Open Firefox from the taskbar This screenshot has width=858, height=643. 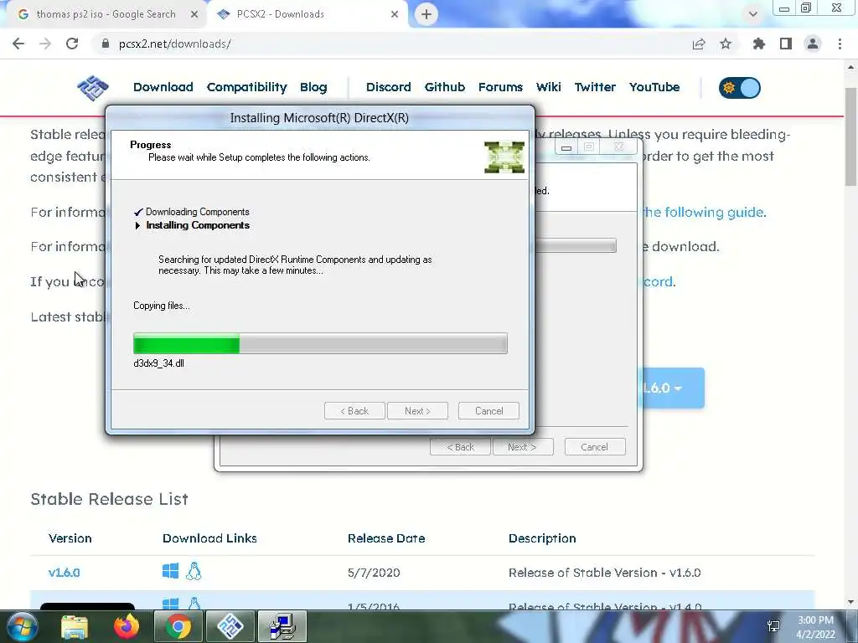click(127, 626)
